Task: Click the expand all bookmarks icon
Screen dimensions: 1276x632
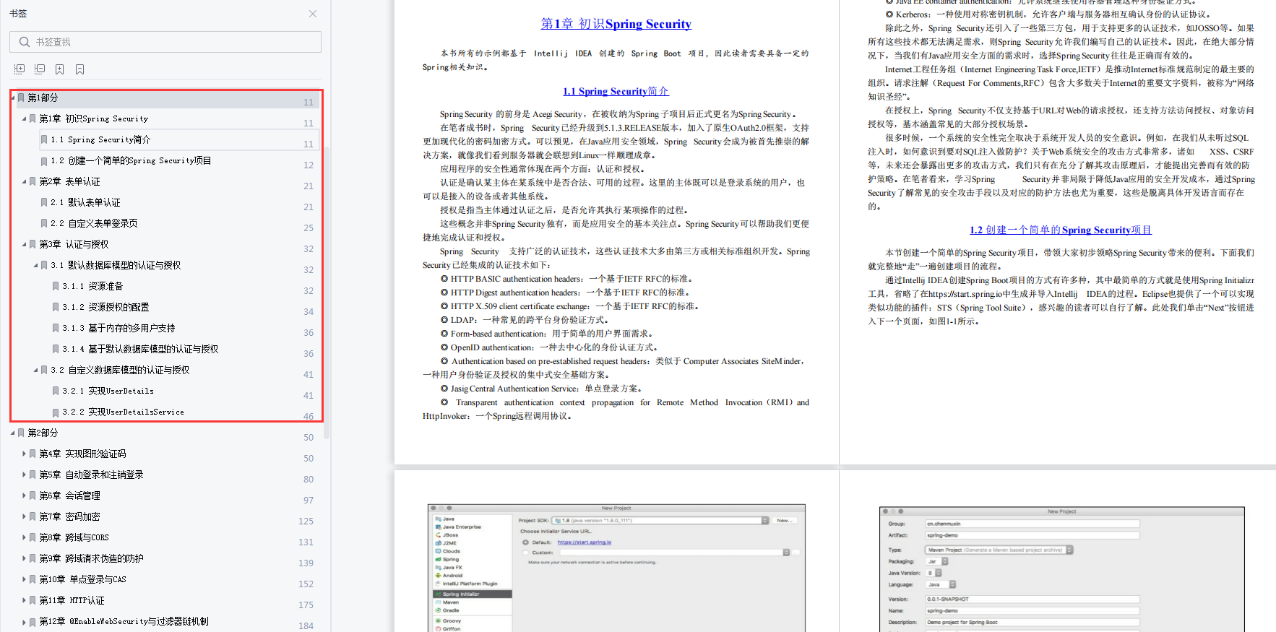Action: (20, 69)
